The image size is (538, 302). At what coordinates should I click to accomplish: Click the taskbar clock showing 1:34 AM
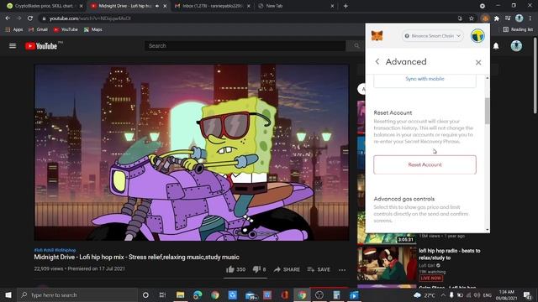[506, 294]
